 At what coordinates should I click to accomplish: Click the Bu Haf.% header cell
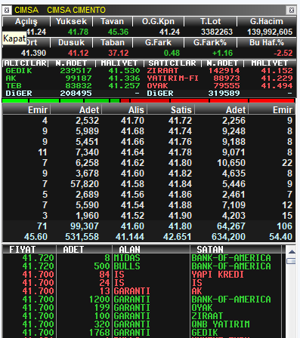267,42
